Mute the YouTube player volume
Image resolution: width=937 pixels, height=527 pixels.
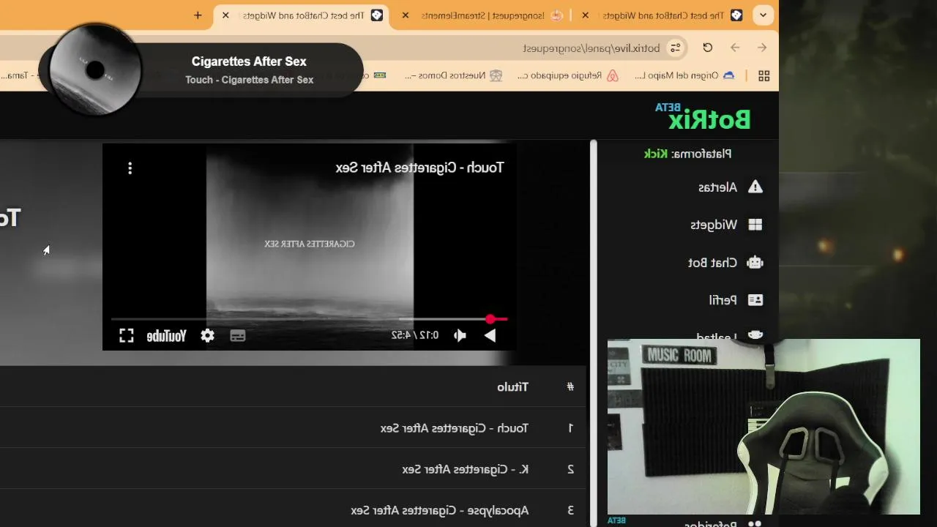click(460, 335)
